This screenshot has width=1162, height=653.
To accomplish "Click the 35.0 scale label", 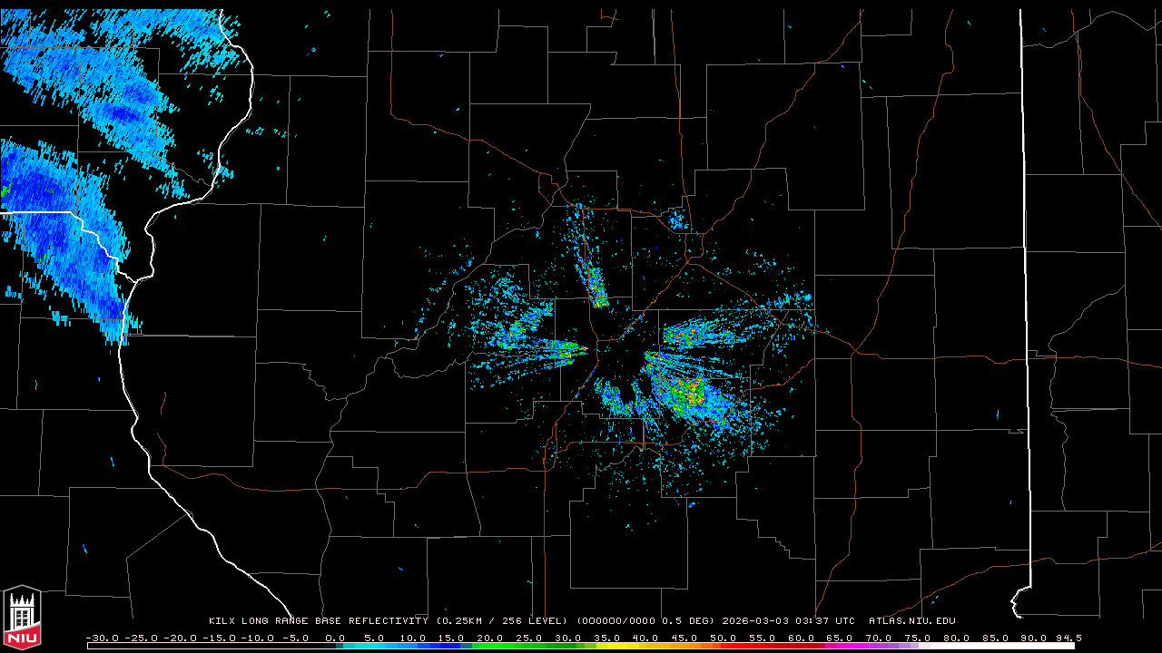I will pos(606,638).
